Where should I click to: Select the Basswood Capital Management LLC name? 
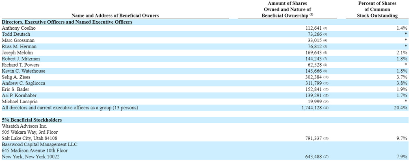(x=39, y=144)
